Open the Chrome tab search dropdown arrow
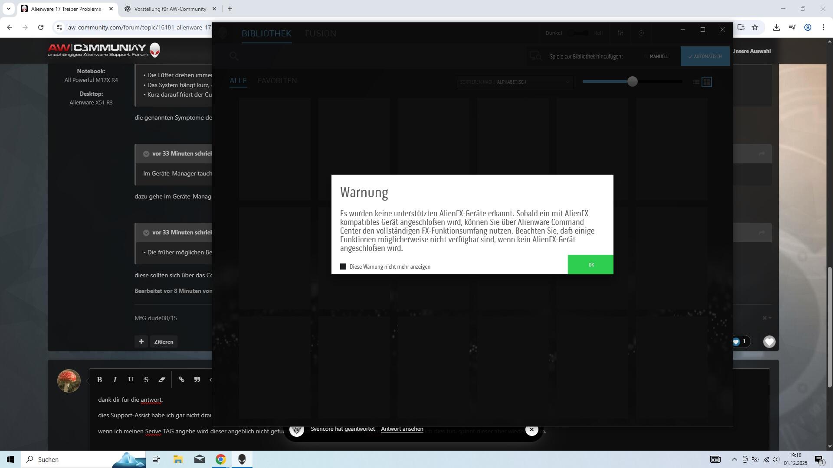This screenshot has width=833, height=468. tap(8, 9)
